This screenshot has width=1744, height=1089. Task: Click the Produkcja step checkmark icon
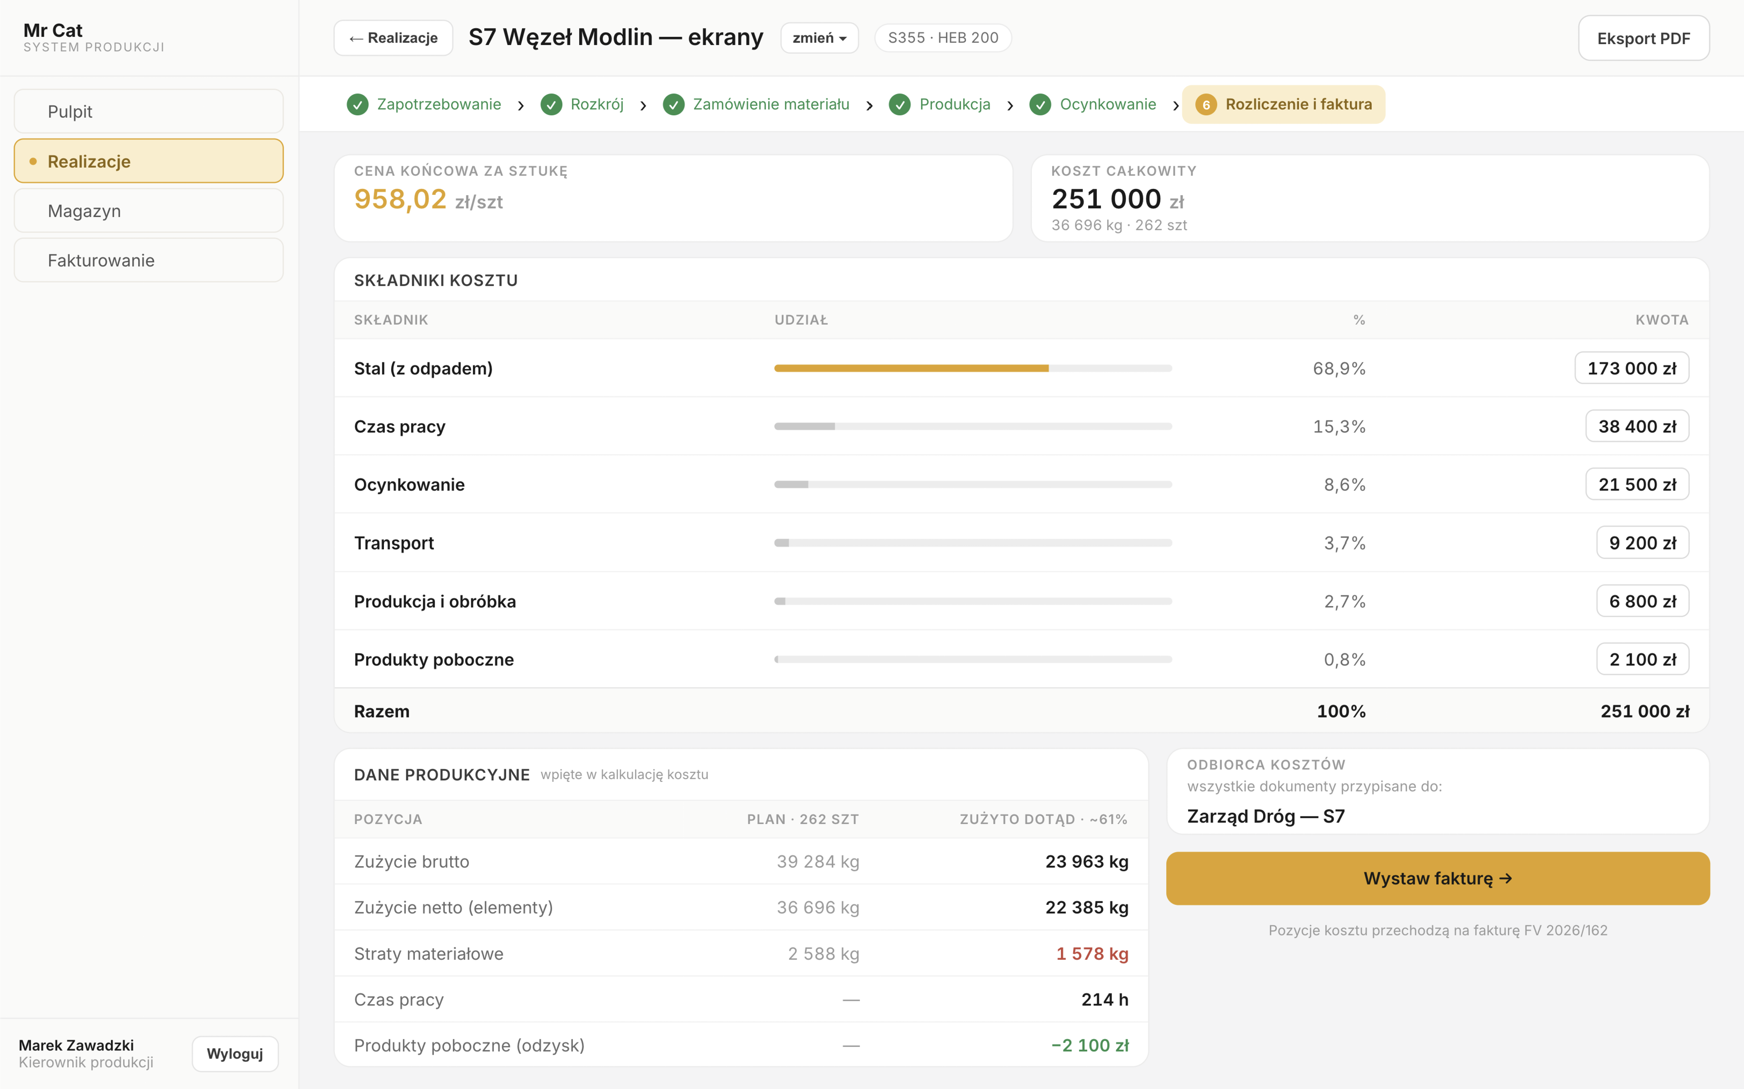tap(899, 105)
